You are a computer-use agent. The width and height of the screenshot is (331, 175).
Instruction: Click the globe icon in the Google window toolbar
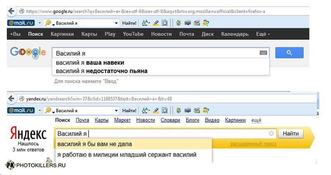[178, 23]
